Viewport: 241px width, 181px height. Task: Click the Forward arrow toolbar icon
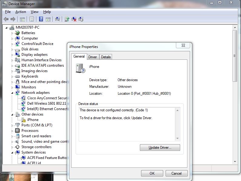coord(13,19)
